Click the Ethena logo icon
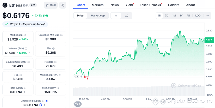 pyautogui.click(x=5, y=5)
